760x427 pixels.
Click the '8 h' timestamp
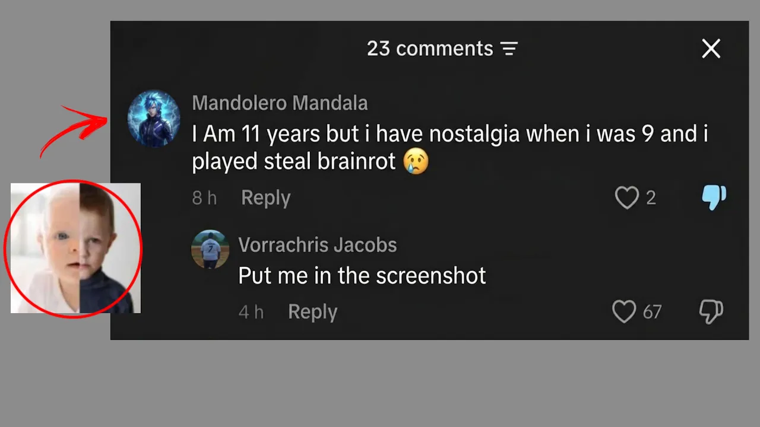(204, 198)
